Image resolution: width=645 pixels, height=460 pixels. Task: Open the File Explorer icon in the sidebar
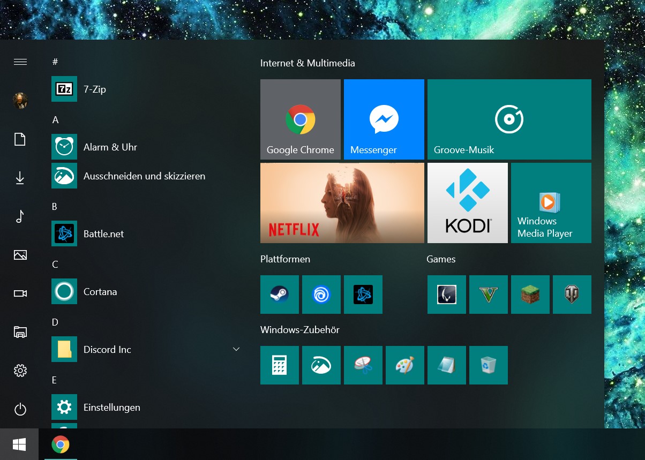pyautogui.click(x=20, y=332)
